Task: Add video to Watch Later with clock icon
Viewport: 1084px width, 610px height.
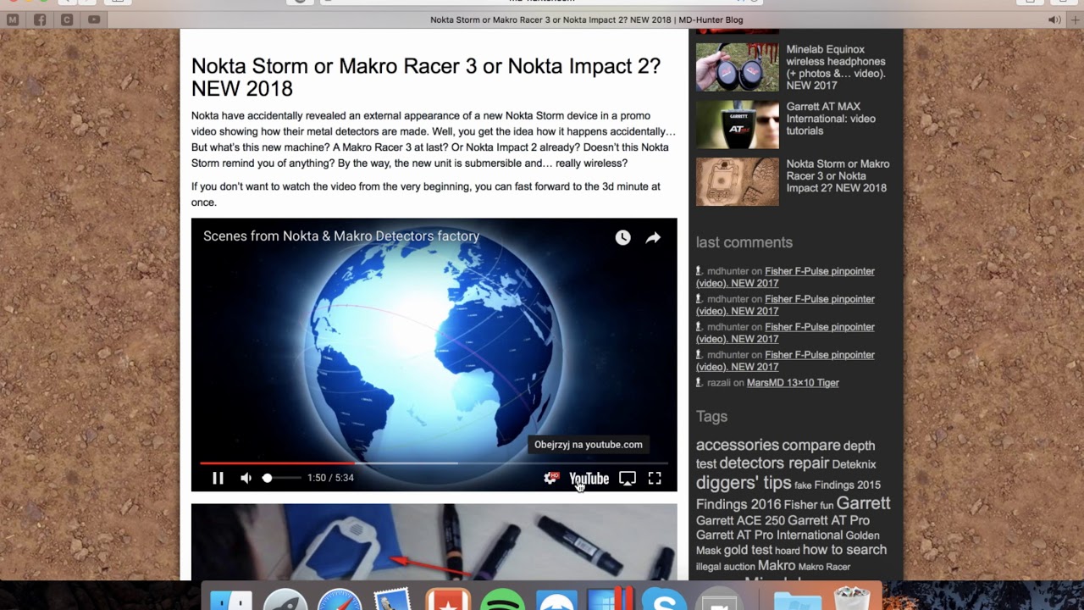Action: click(x=622, y=238)
